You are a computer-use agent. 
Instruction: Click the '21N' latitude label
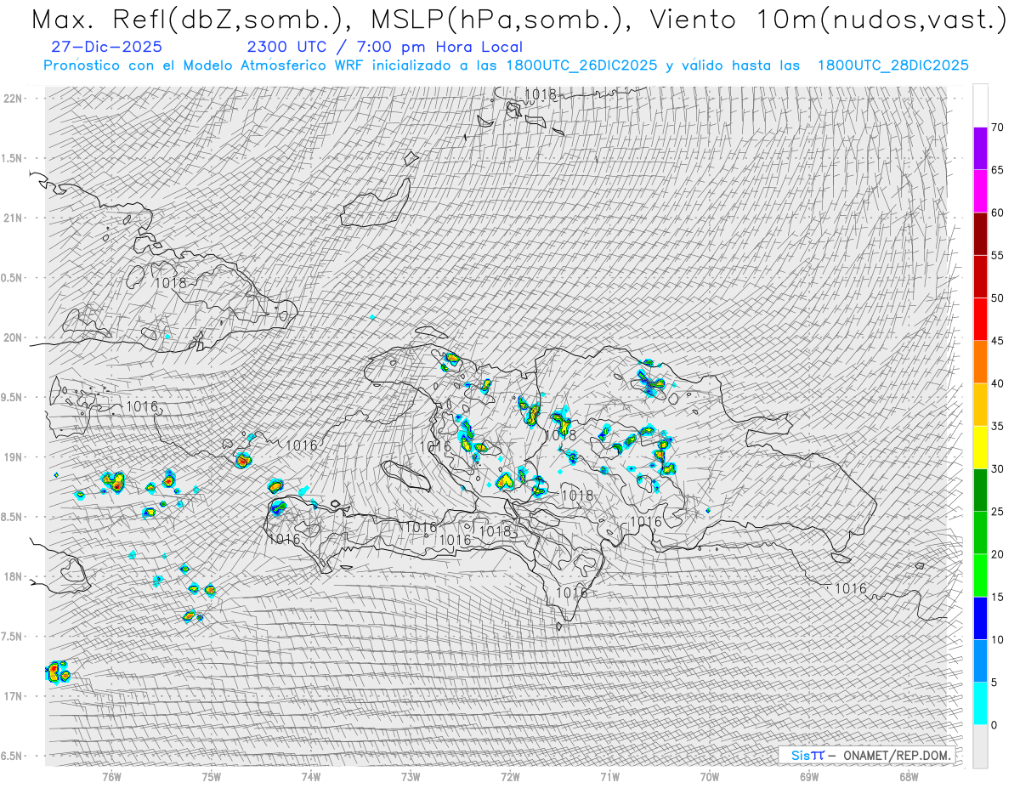click(14, 218)
